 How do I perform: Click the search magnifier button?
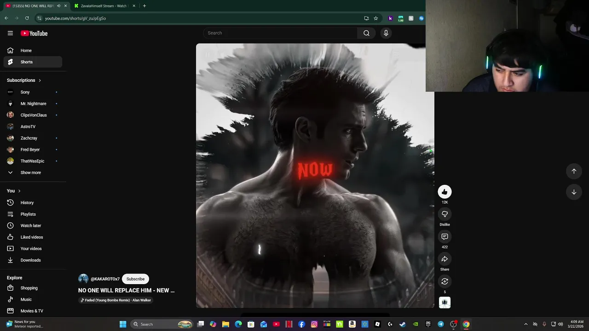pyautogui.click(x=366, y=33)
